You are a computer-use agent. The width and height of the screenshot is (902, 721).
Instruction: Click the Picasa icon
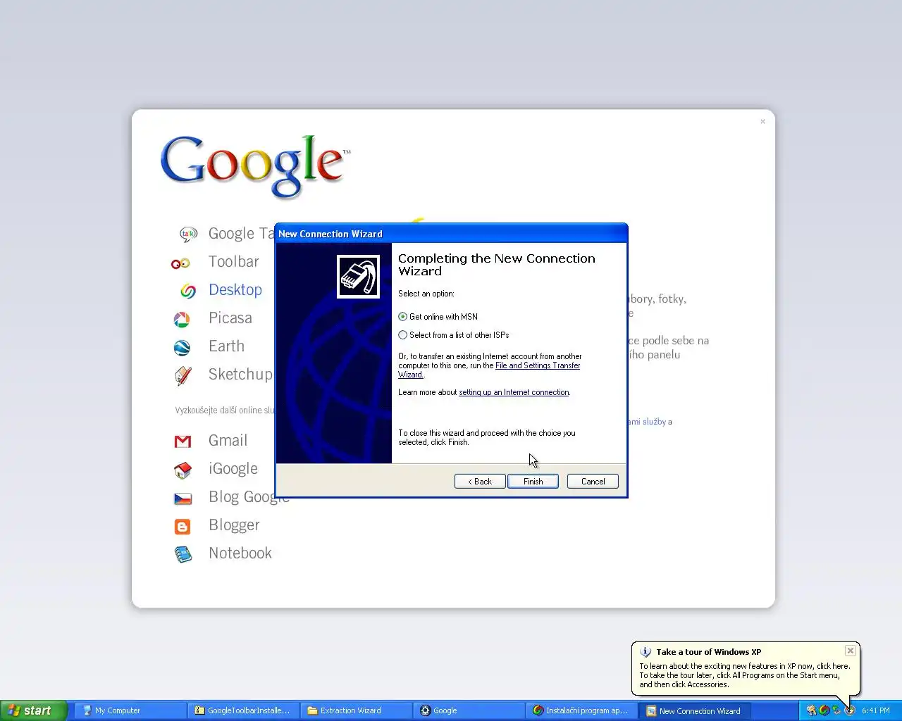click(182, 320)
